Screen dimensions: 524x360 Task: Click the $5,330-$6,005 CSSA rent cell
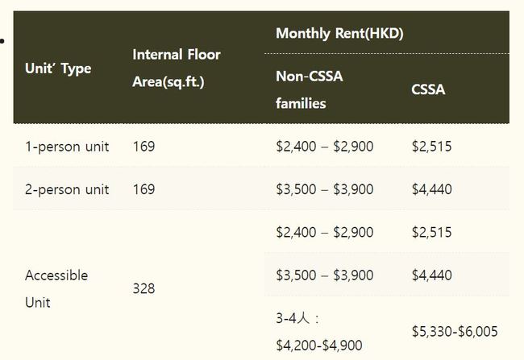(454, 331)
